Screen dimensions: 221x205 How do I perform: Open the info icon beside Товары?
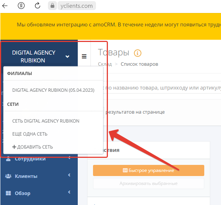point(138,53)
